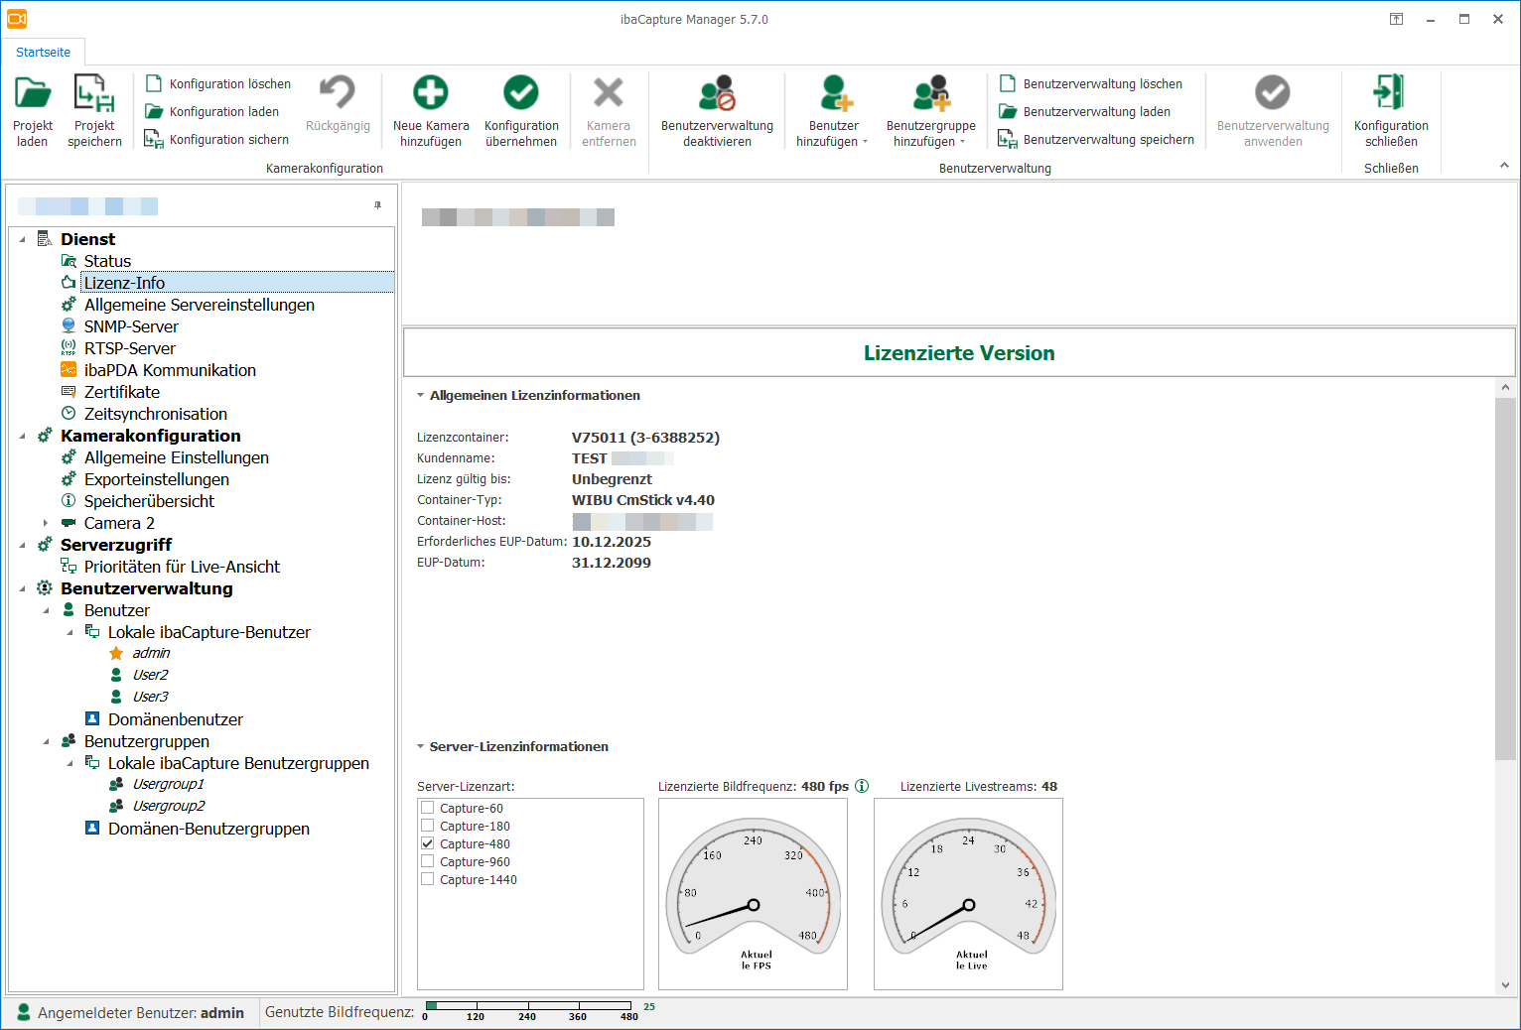Open Speicherübersicht
The width and height of the screenshot is (1521, 1030).
(x=149, y=501)
